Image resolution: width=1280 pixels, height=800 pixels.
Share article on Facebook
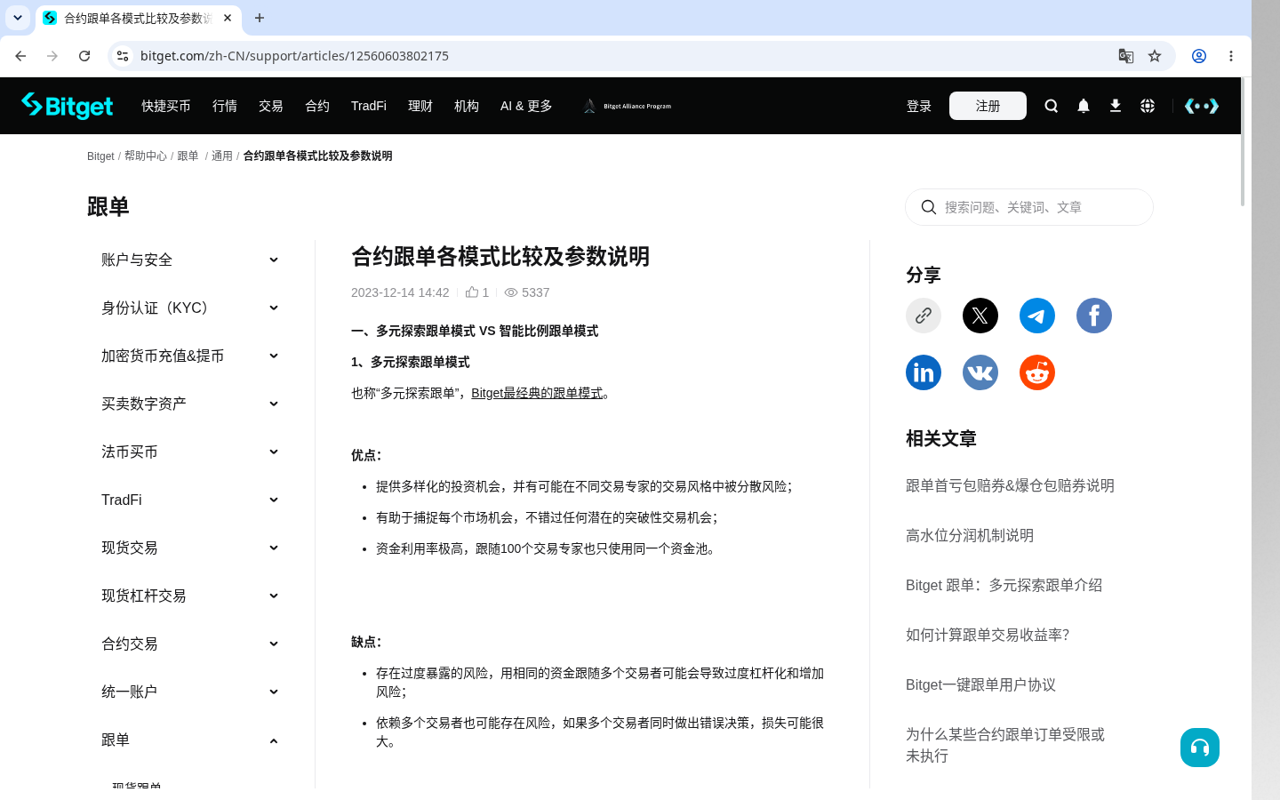tap(1094, 316)
